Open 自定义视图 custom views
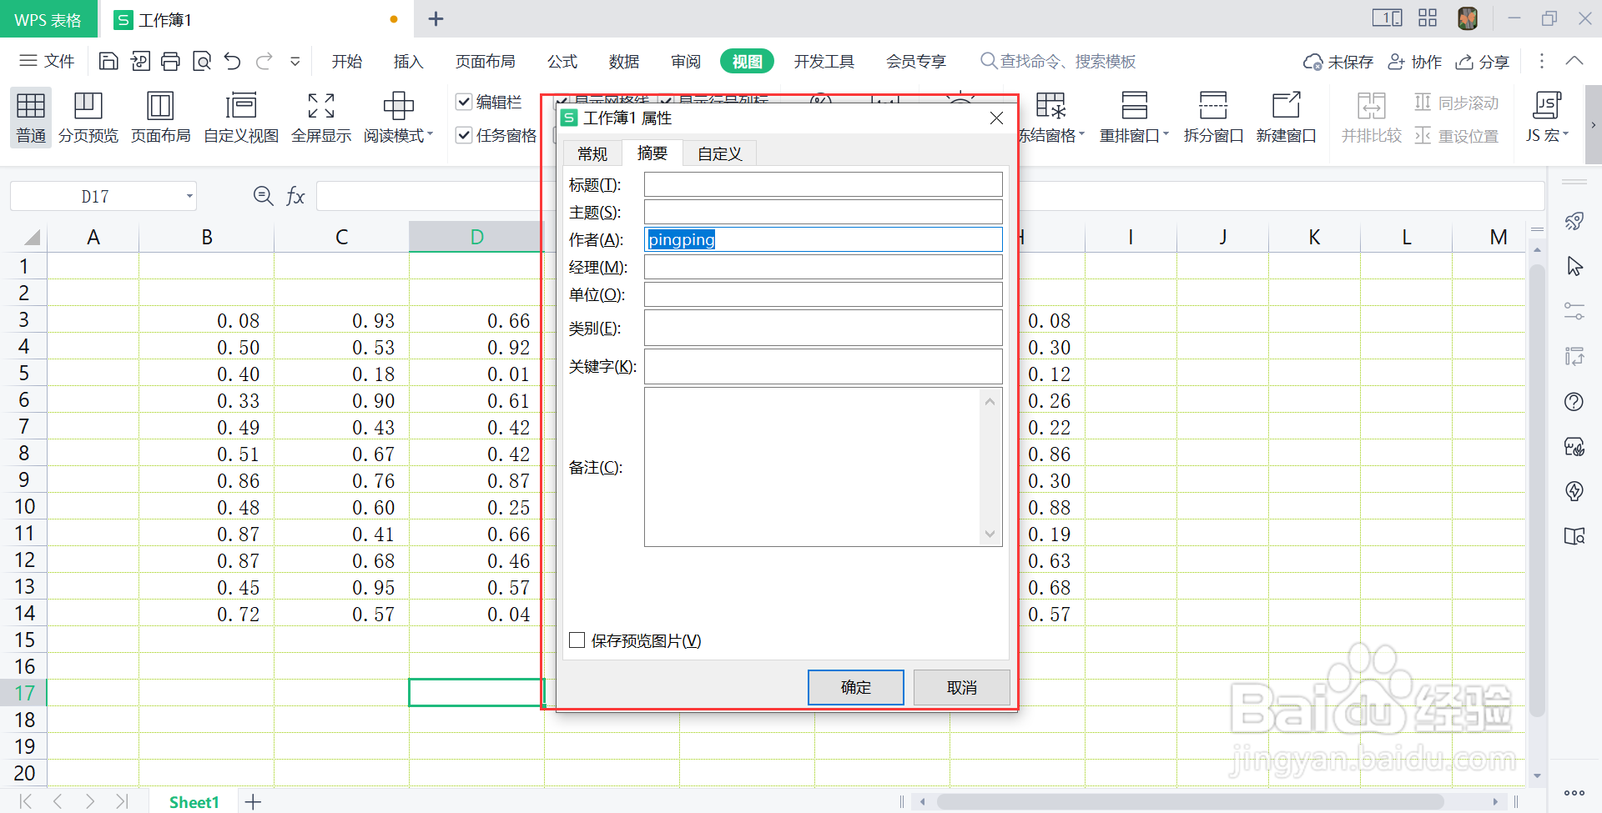This screenshot has width=1602, height=813. (240, 117)
